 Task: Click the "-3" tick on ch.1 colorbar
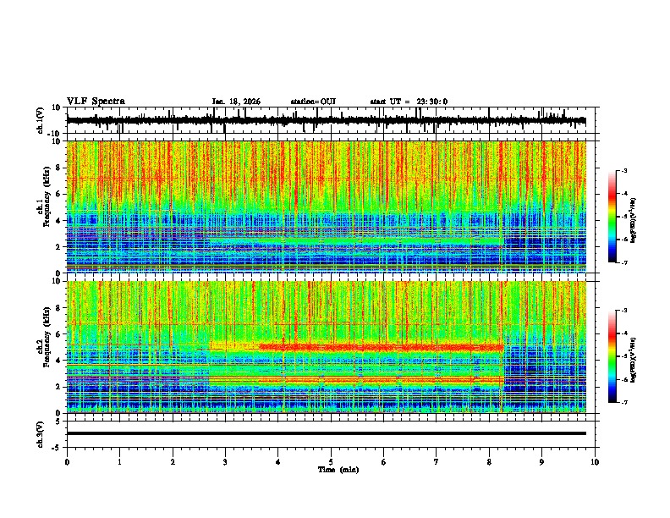(x=624, y=170)
